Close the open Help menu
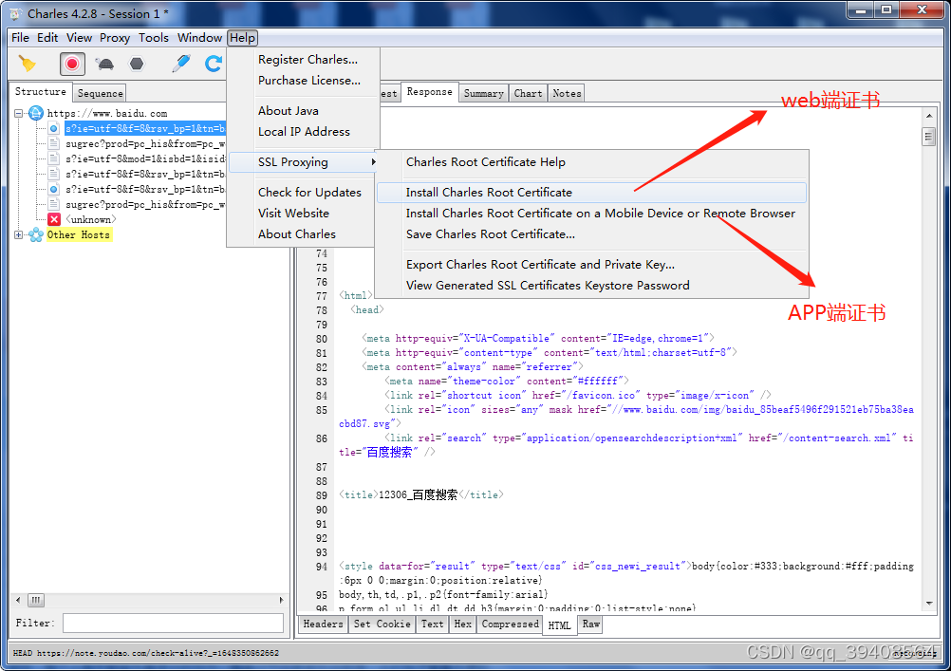 (x=243, y=38)
